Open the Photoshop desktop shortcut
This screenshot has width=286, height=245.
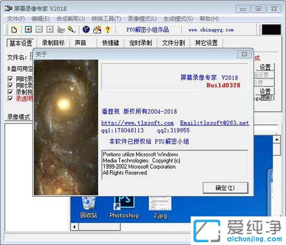(124, 207)
